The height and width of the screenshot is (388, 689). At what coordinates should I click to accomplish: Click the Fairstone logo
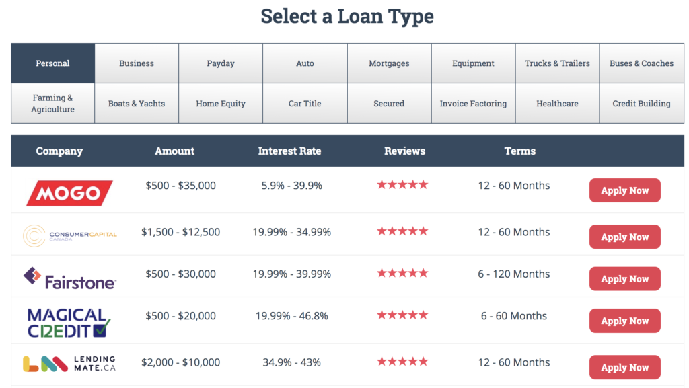coord(69,278)
